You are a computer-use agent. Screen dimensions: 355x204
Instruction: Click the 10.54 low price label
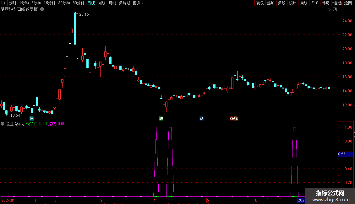(x=15, y=115)
